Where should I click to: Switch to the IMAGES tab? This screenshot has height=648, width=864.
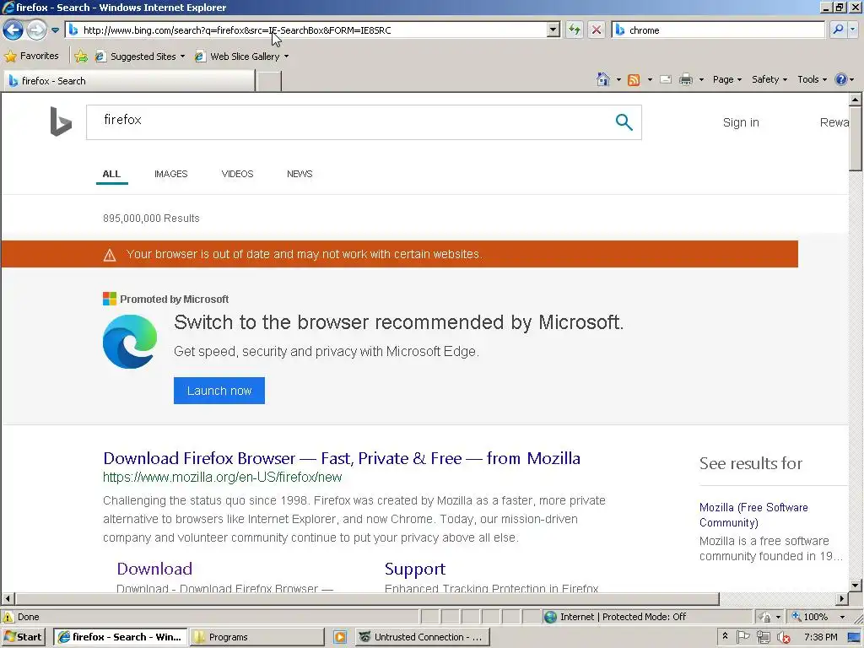[x=170, y=174]
